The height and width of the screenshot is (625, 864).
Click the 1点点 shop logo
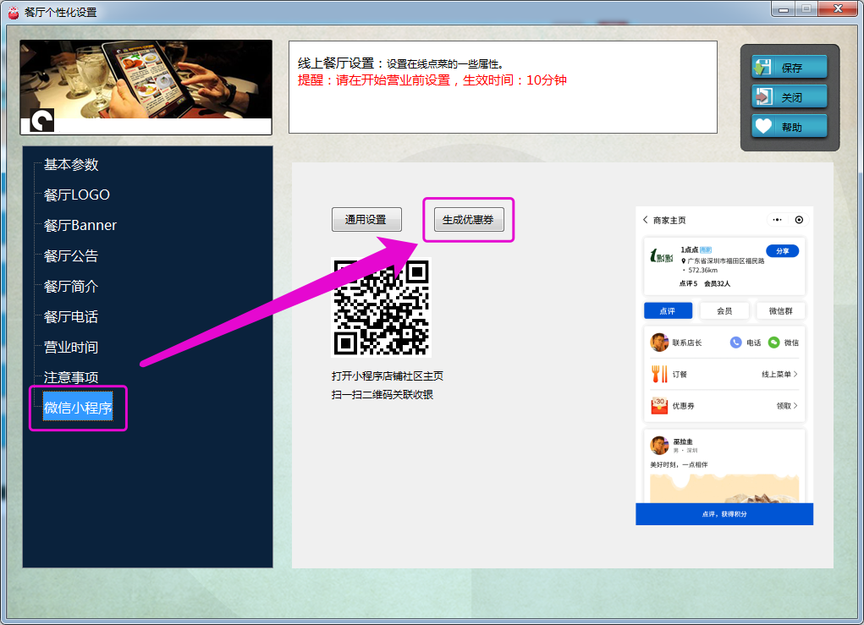click(662, 256)
